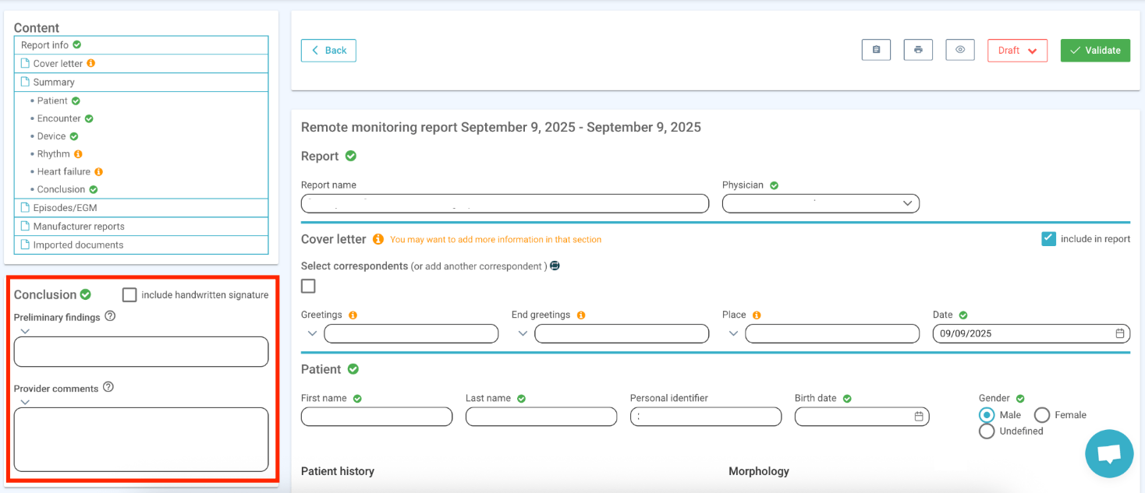1145x493 pixels.
Task: Open Manufacturer reports in Content list
Action: point(78,227)
